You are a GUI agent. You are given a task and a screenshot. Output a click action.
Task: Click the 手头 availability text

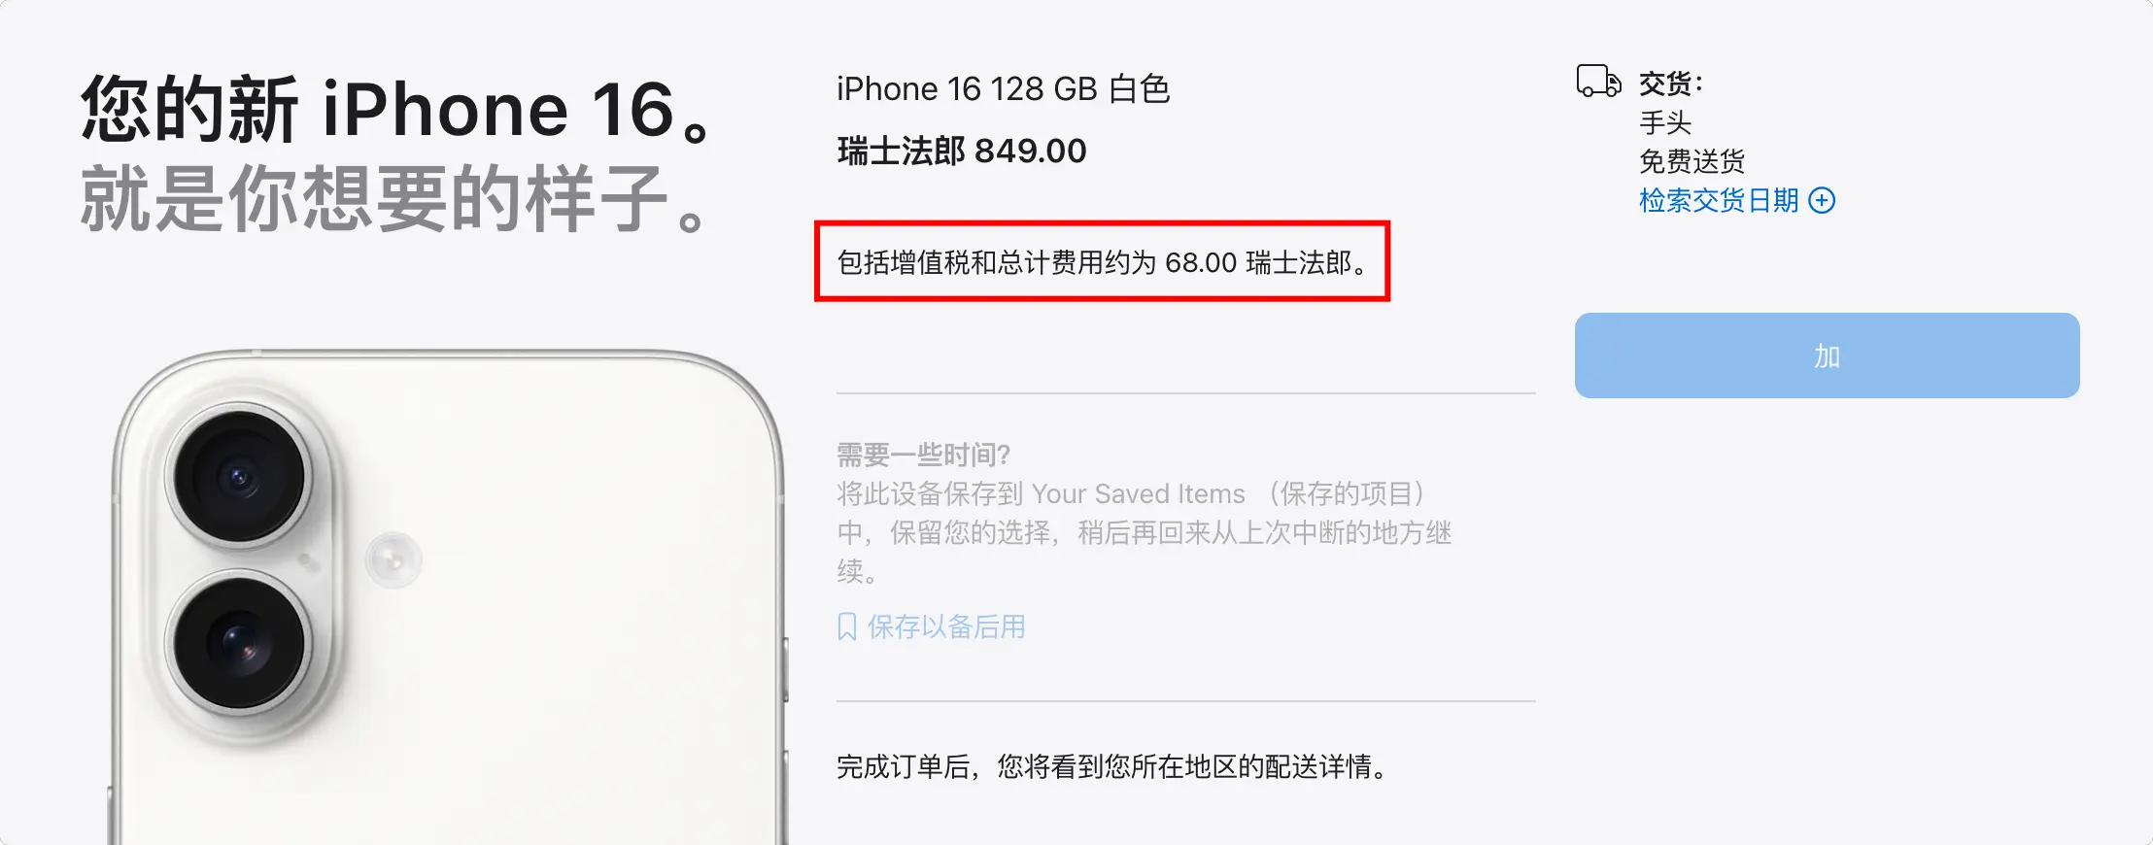coord(1665,123)
